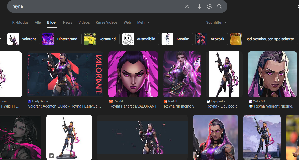The height and width of the screenshot is (160, 299).
Task: Click the EarlyGame source favicon
Action: coord(30,101)
